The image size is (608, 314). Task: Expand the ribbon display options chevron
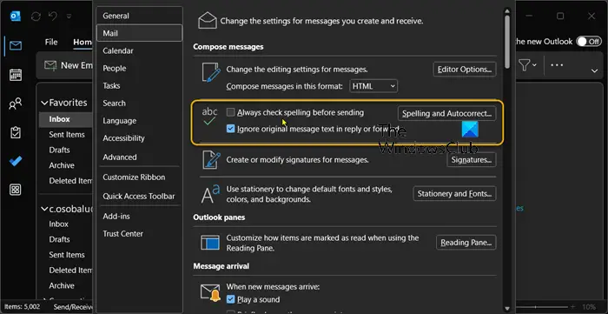tap(594, 70)
